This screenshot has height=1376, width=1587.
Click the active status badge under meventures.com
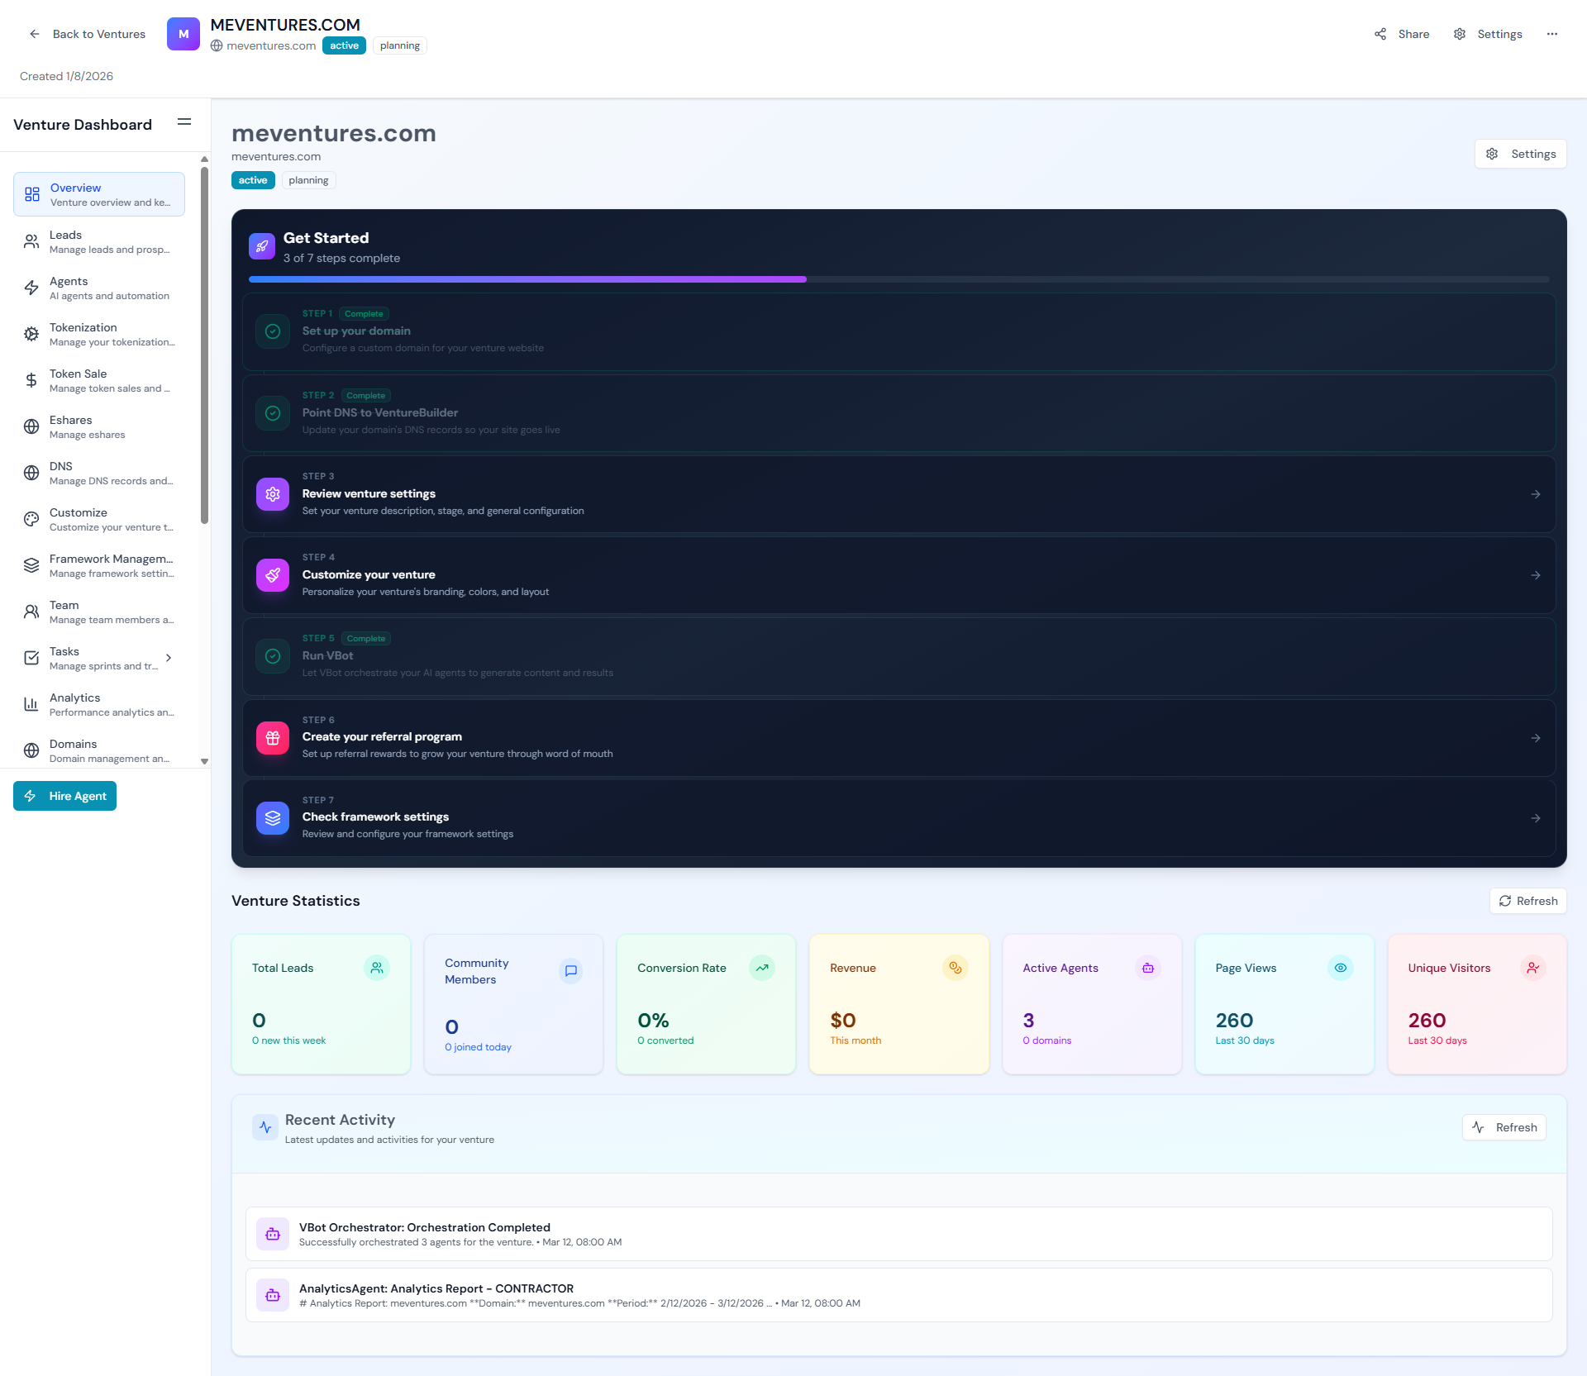coord(253,180)
